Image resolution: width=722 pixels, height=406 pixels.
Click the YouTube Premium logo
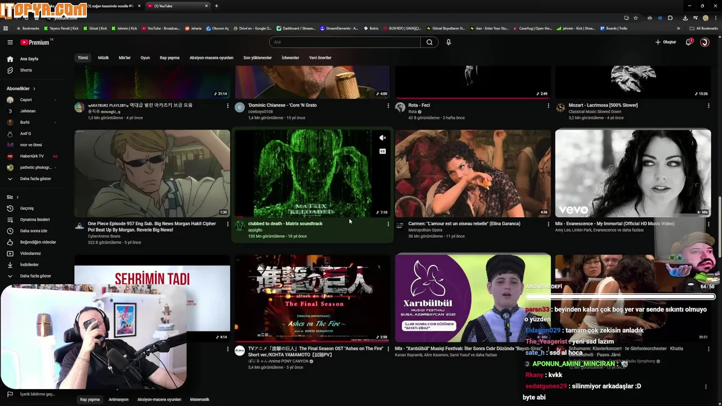point(35,42)
